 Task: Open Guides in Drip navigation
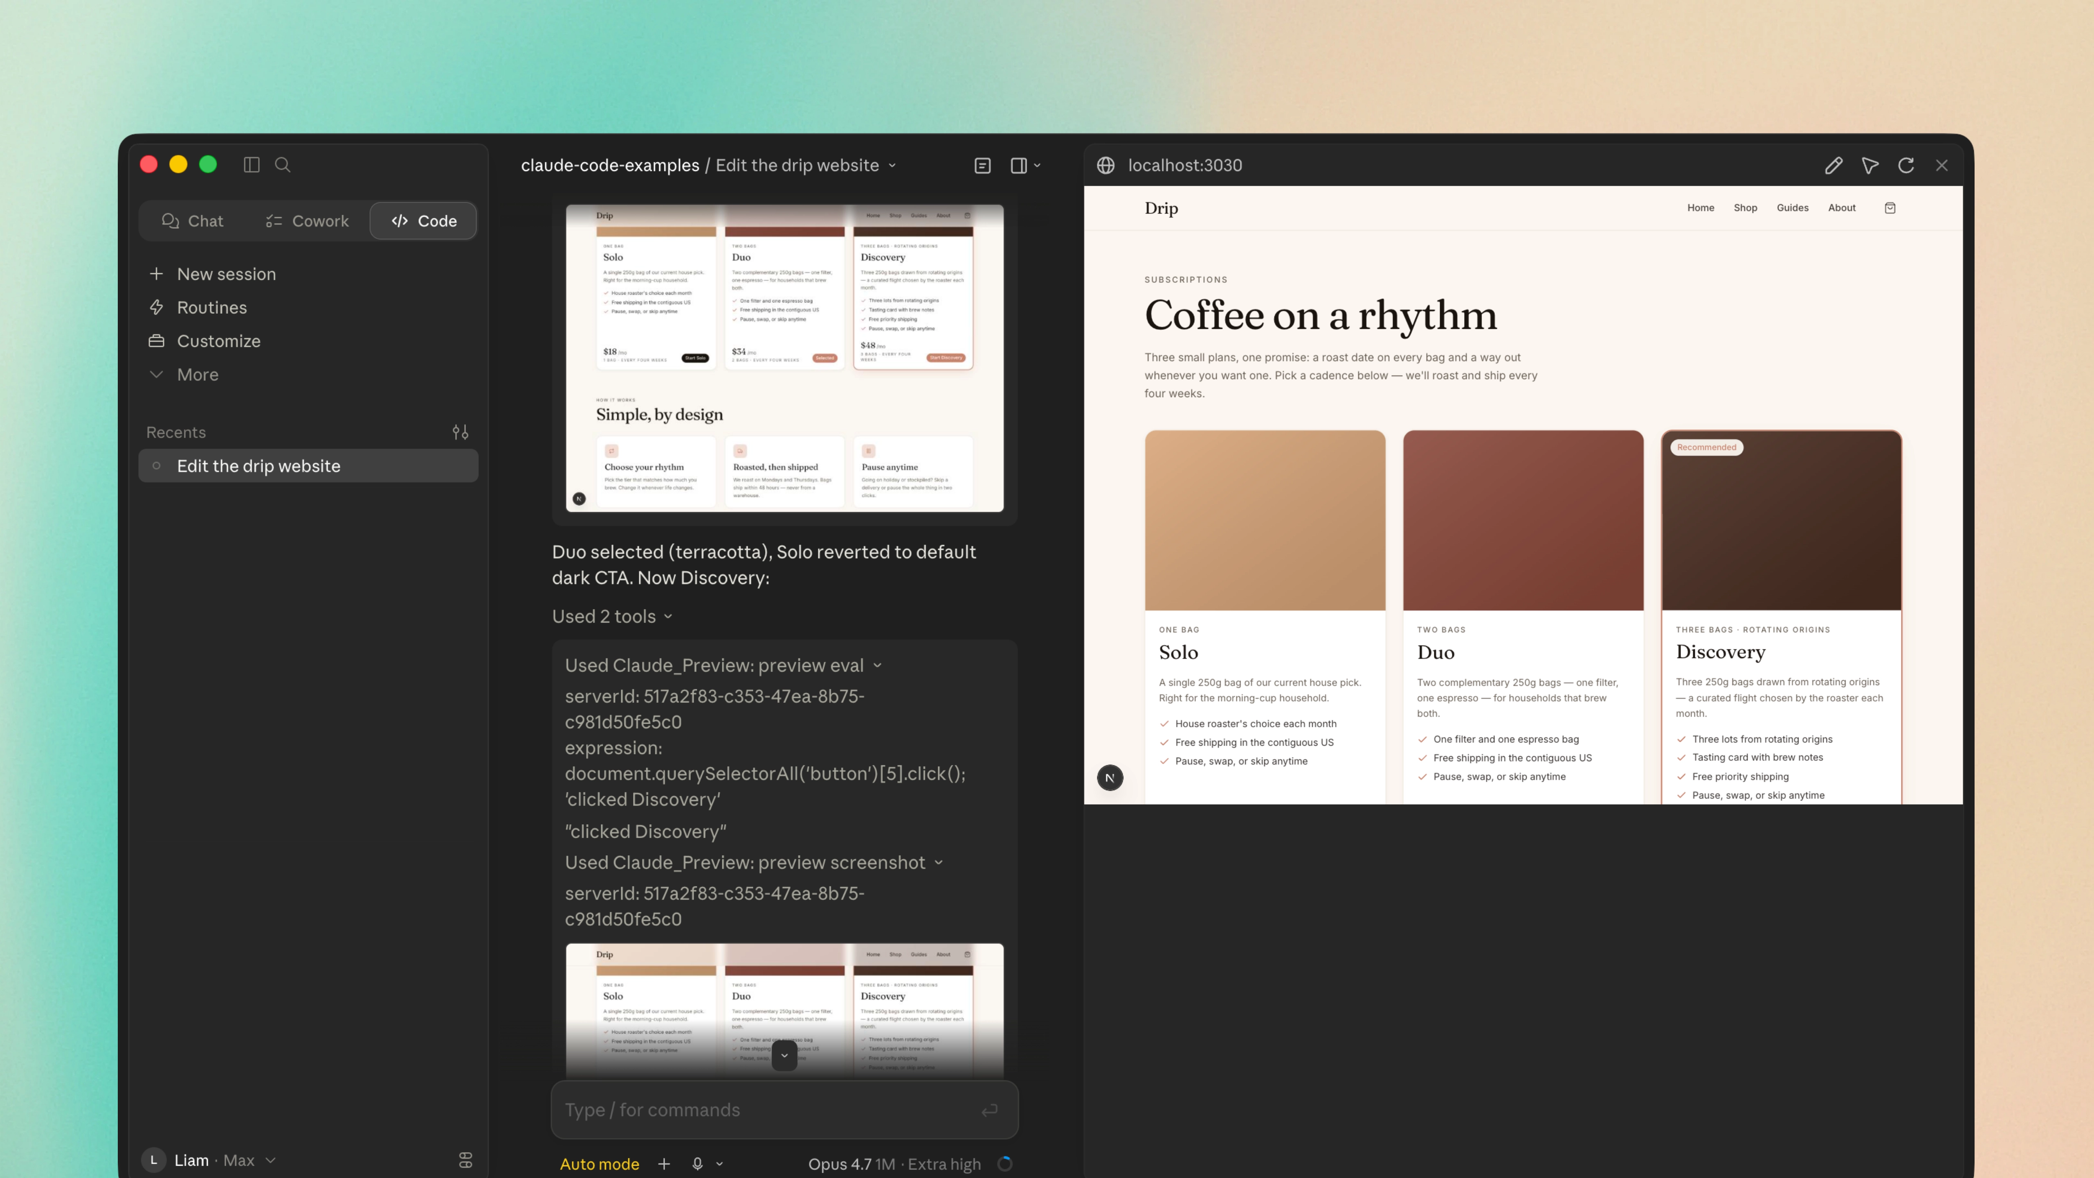[1793, 208]
